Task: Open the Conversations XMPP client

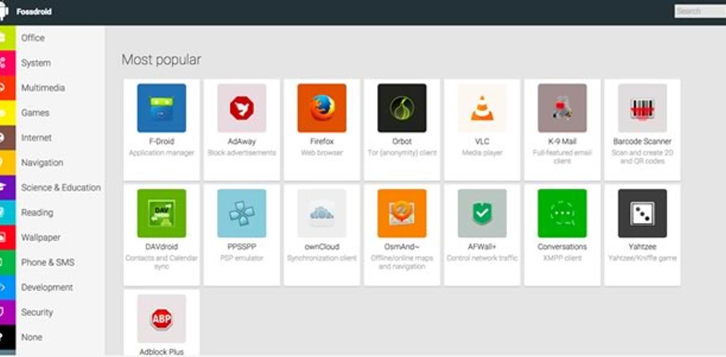Action: tap(562, 212)
